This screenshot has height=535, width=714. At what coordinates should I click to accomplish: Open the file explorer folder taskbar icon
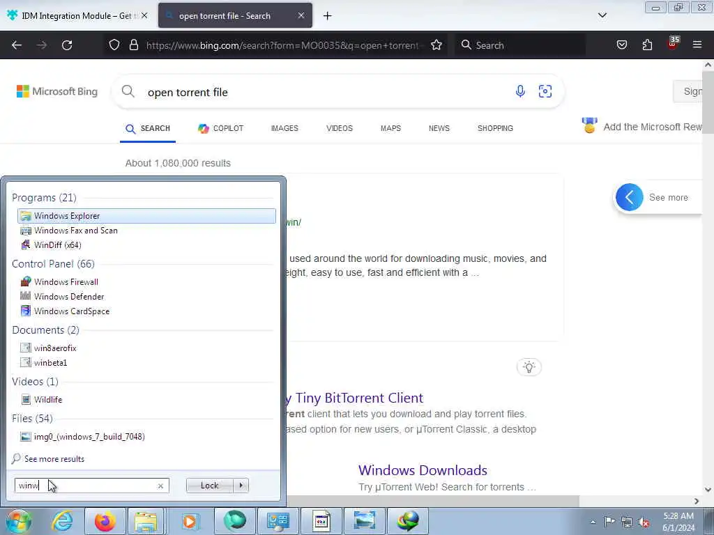[146, 521]
